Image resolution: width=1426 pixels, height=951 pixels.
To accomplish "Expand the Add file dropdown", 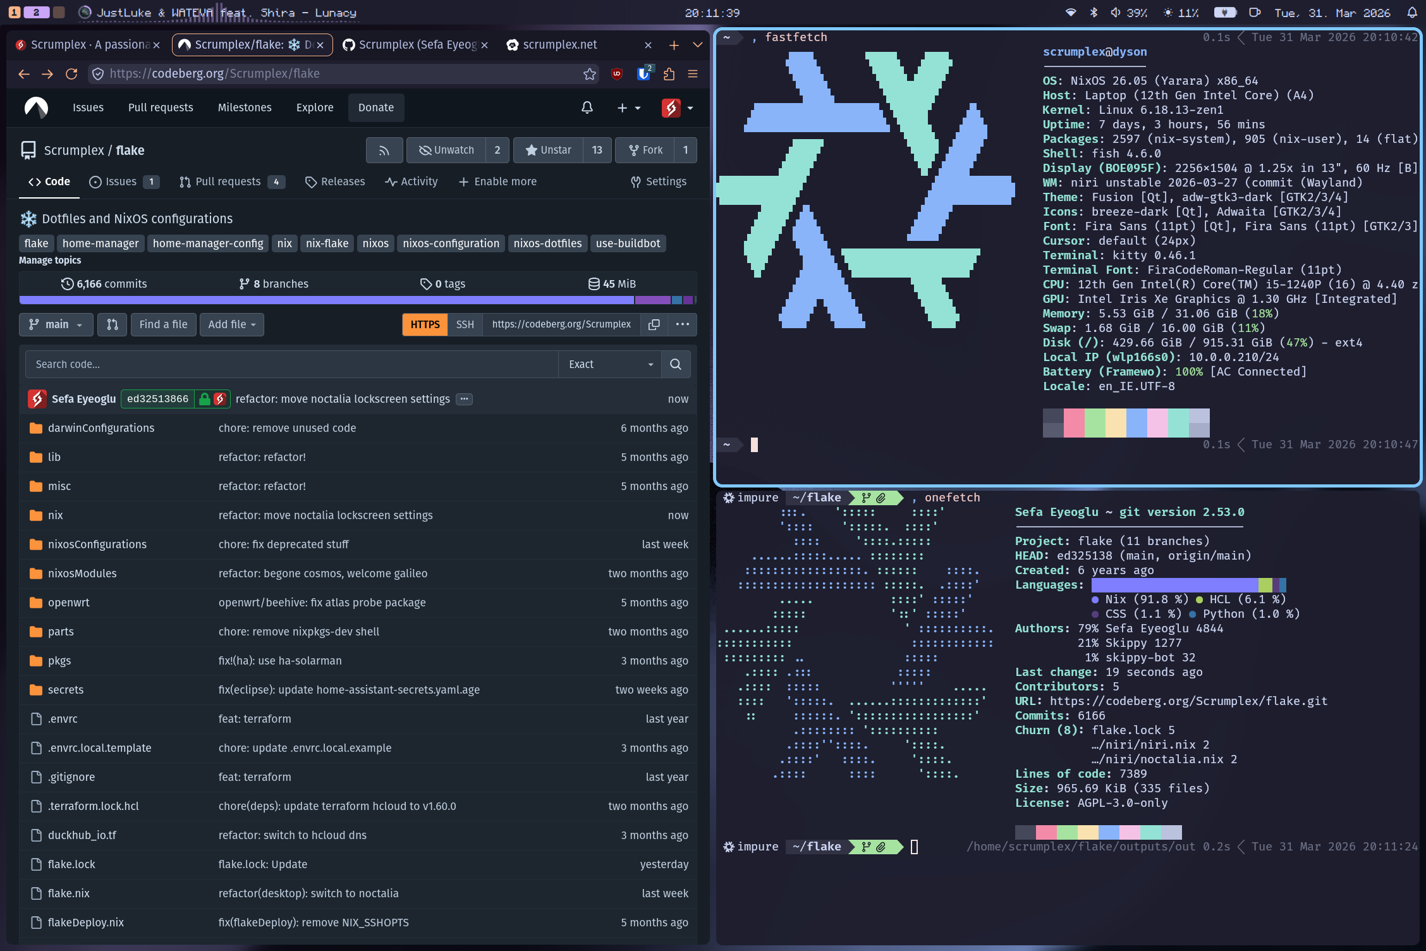I will pos(231,324).
